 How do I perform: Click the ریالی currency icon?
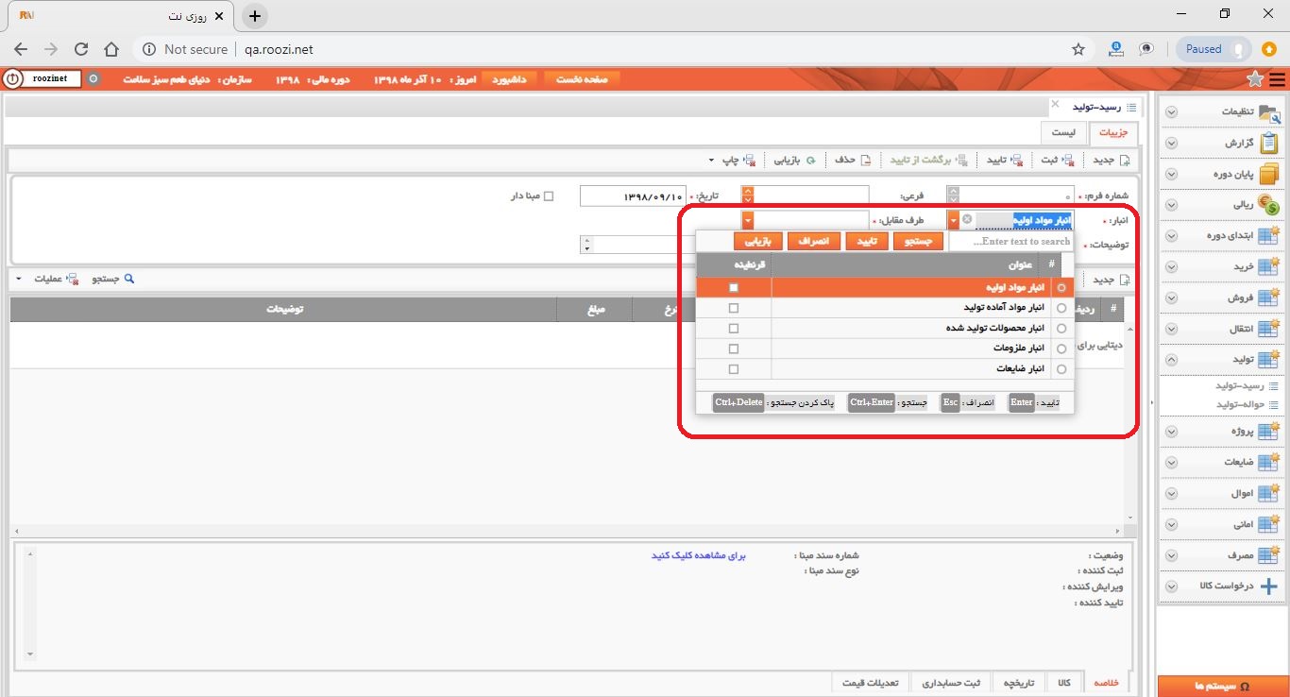pyautogui.click(x=1270, y=204)
